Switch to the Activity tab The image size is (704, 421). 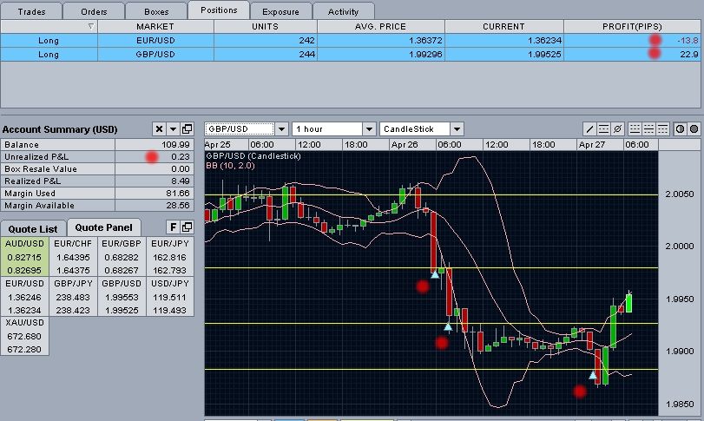(343, 11)
